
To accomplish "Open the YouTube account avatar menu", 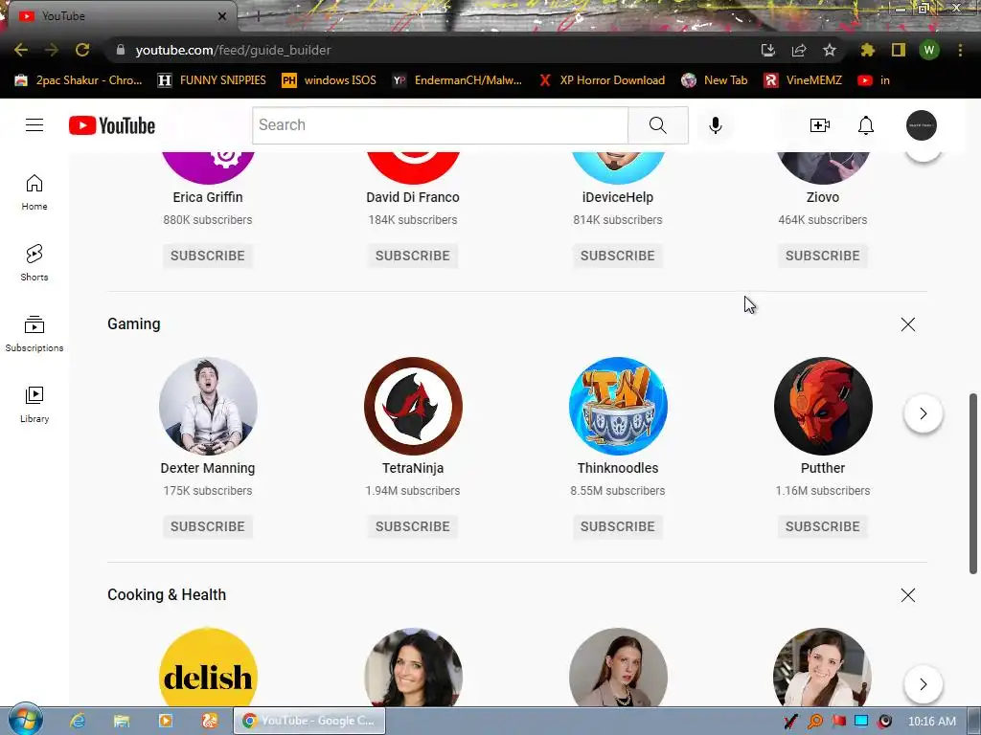I will tap(922, 125).
